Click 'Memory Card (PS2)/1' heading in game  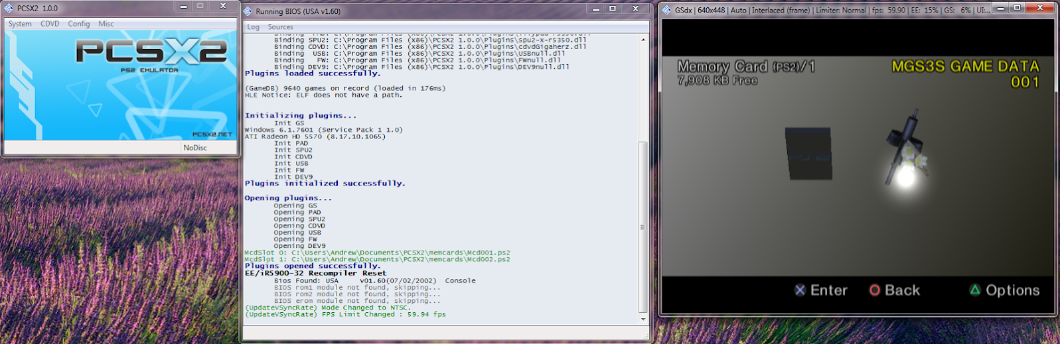click(746, 66)
